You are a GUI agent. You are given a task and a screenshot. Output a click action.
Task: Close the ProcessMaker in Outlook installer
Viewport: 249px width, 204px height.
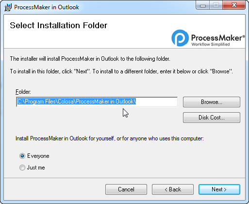[x=234, y=5]
